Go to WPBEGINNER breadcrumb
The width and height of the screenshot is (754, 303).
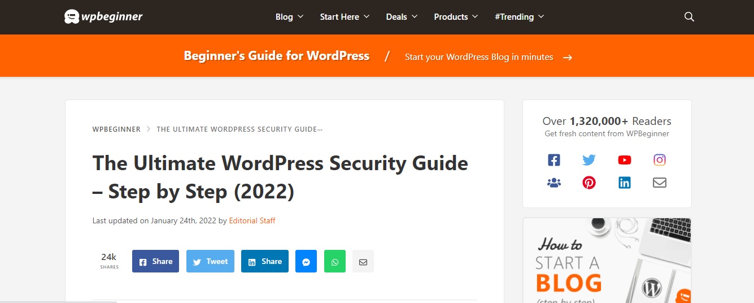(116, 129)
